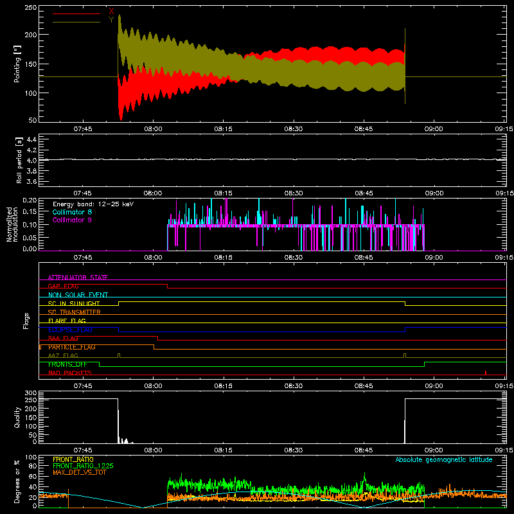Click the 'Pointing' vertical axis title
514x514 pixels.
[x=17, y=64]
